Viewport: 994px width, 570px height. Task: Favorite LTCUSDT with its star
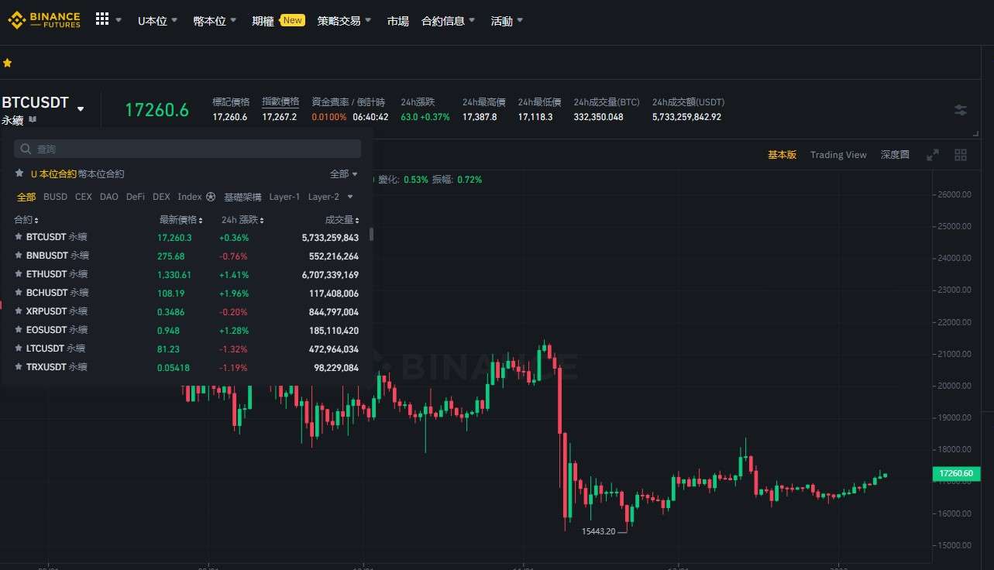(19, 349)
